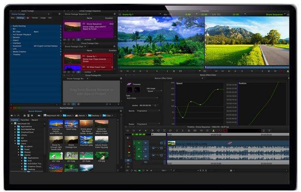Open the Favorites tab in Source Browser

pos(24,120)
